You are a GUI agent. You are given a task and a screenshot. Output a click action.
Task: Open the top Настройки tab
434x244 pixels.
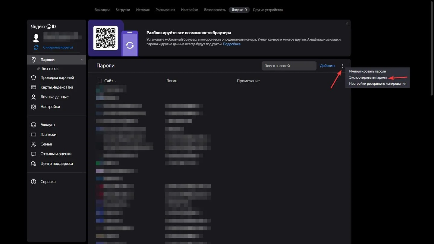(x=190, y=10)
